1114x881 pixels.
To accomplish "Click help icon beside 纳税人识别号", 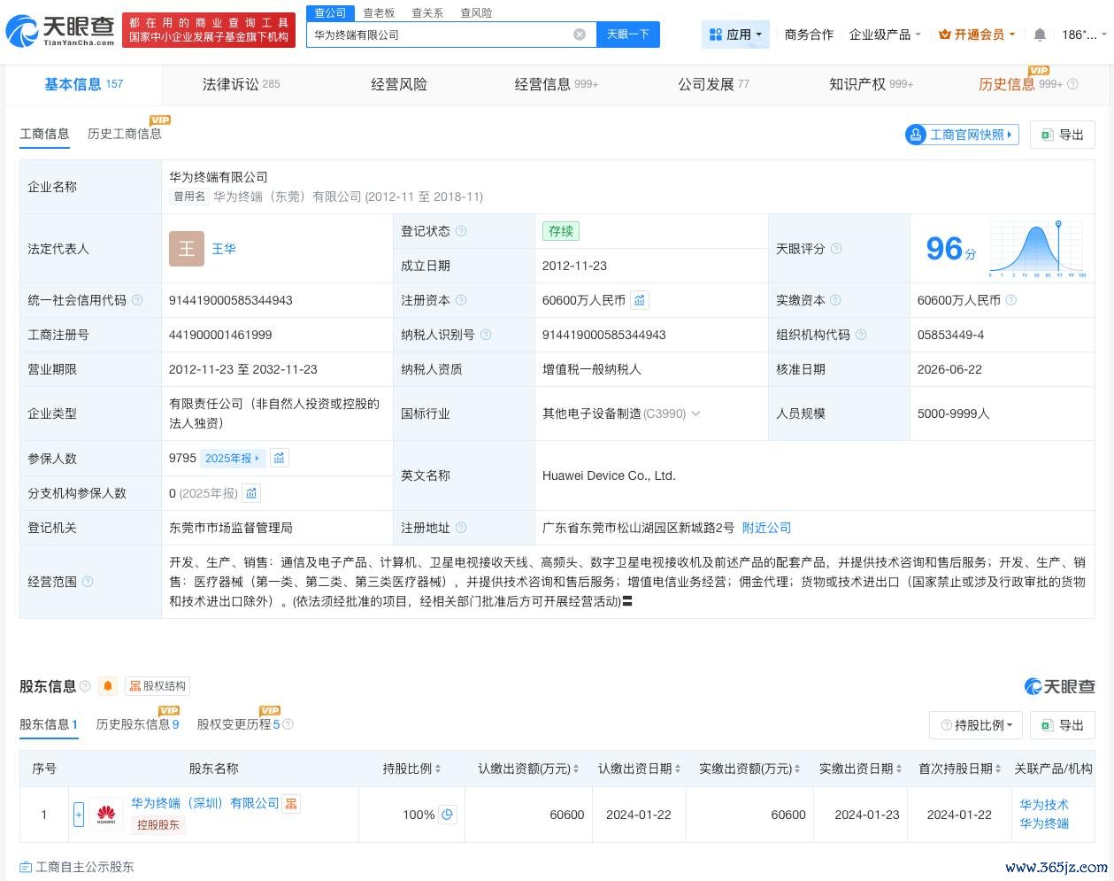I will point(485,335).
